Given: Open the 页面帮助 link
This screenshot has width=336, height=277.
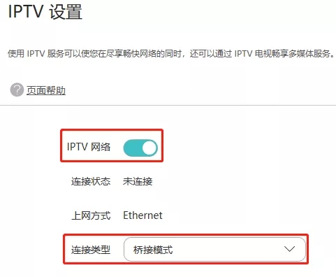Looking at the screenshot, I should click(46, 90).
